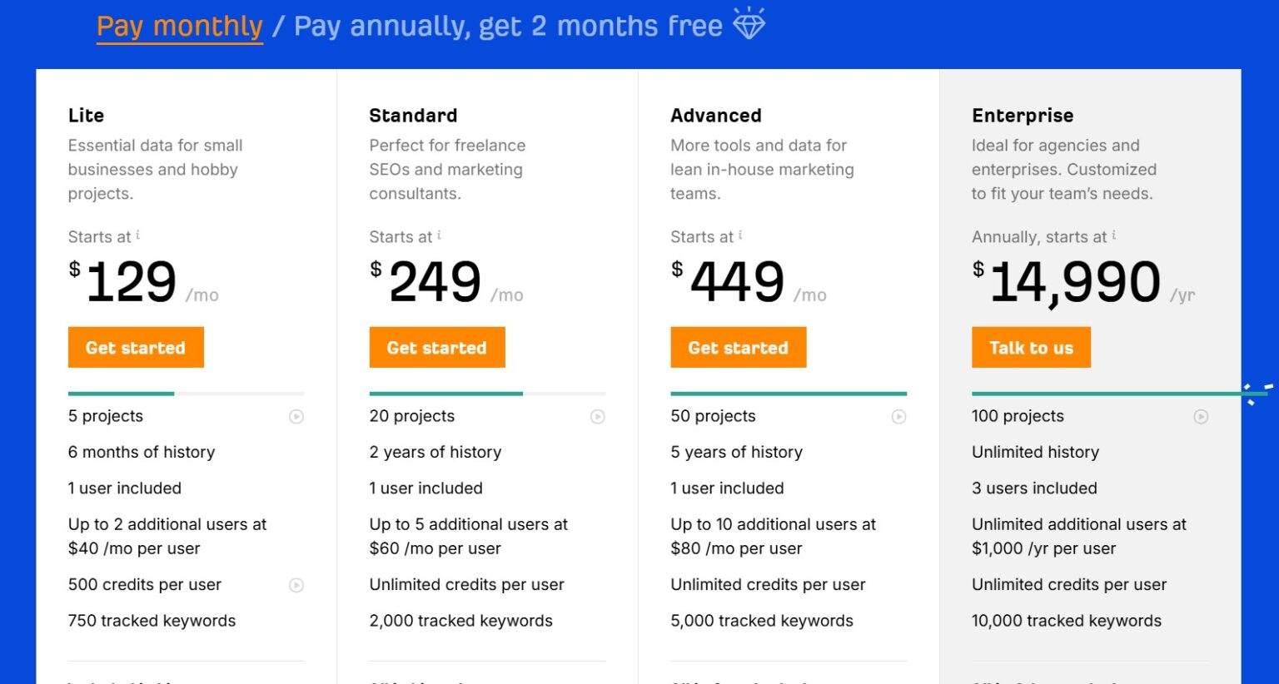
Task: Click the play icon beside "50 projects"
Action: [x=898, y=416]
